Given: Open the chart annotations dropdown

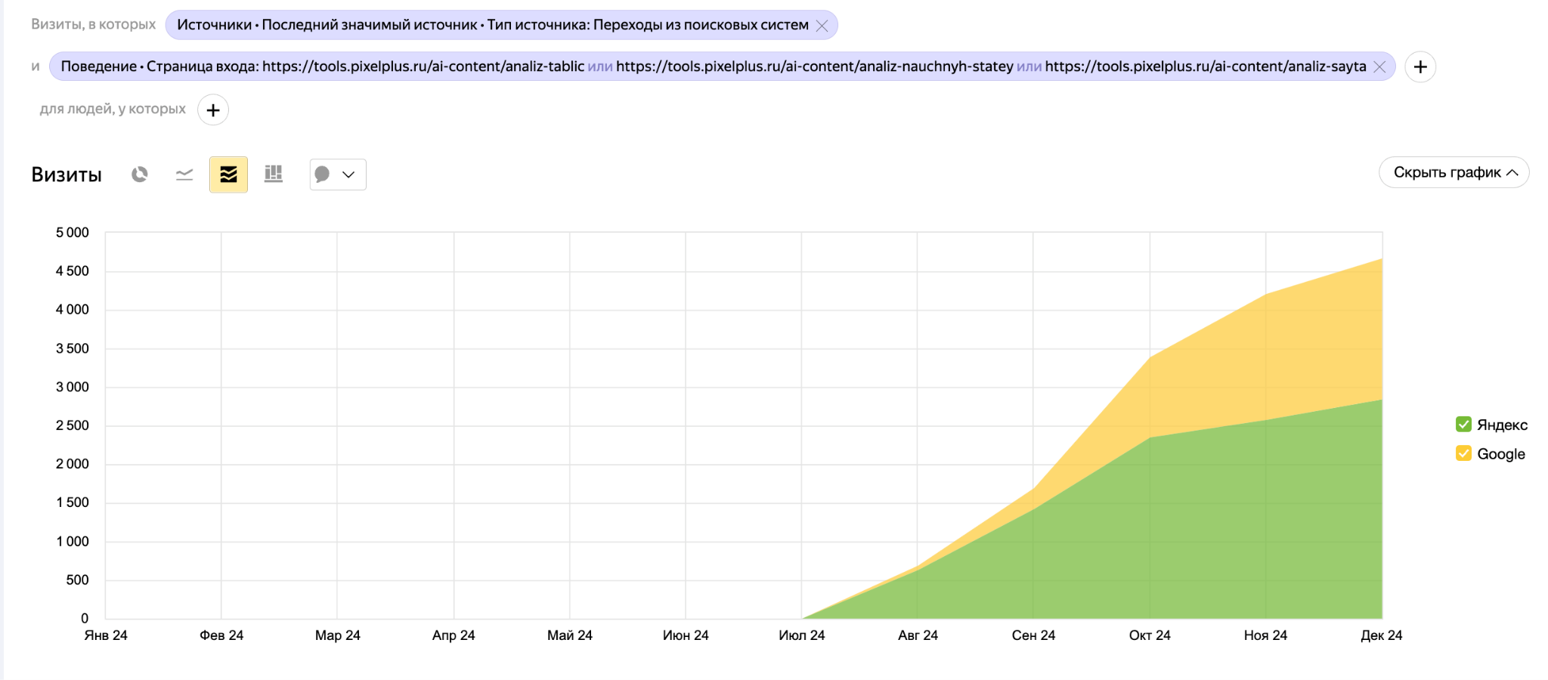Looking at the screenshot, I should (x=338, y=175).
